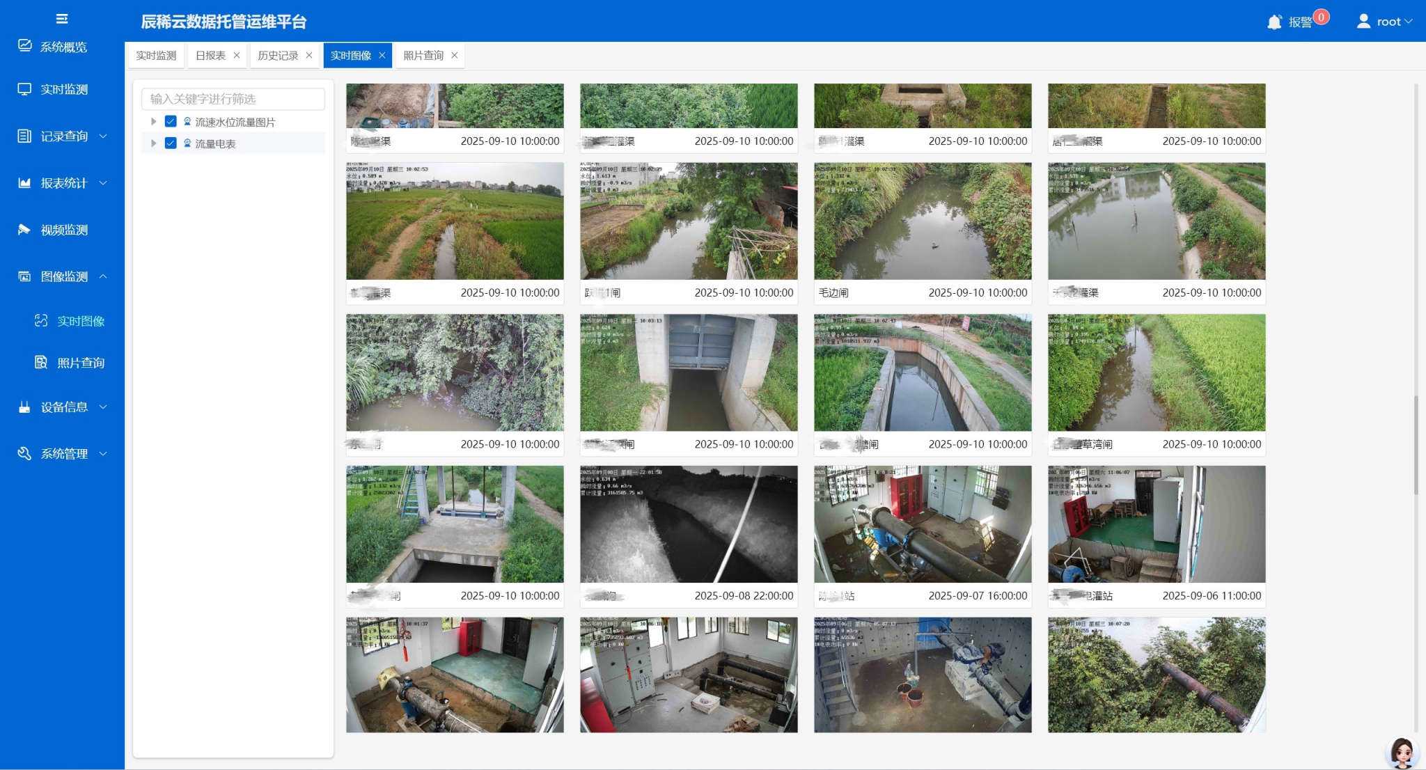Expand the 记录查询 sidebar menu
Screen dimensions: 1426x770
[63, 136]
